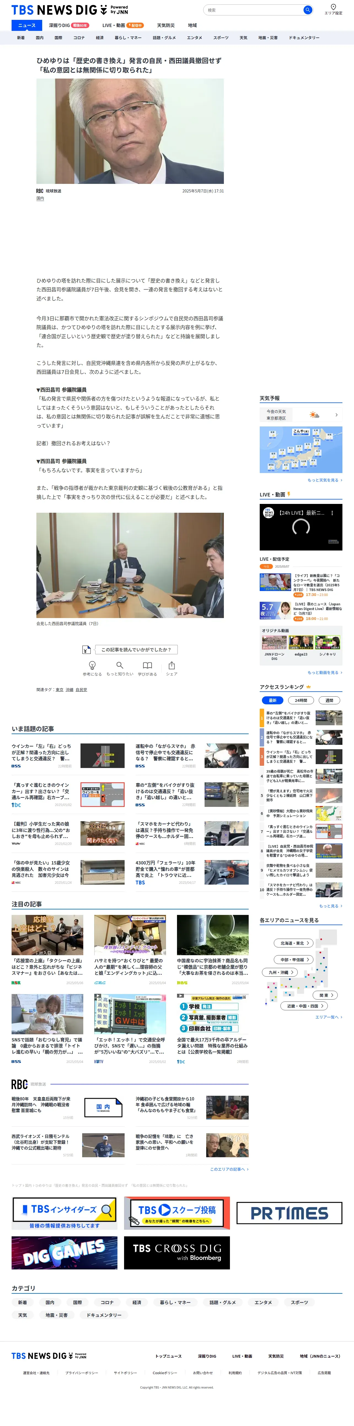The width and height of the screenshot is (354, 1426).
Task: Open the 4300万円「フェラーリ」 article headline
Action: point(166,869)
